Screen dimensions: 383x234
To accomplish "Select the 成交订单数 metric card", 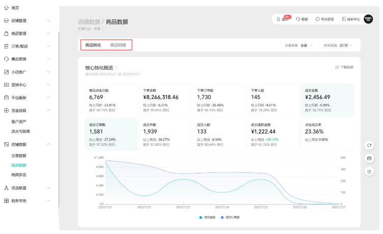I will pyautogui.click(x=111, y=134).
